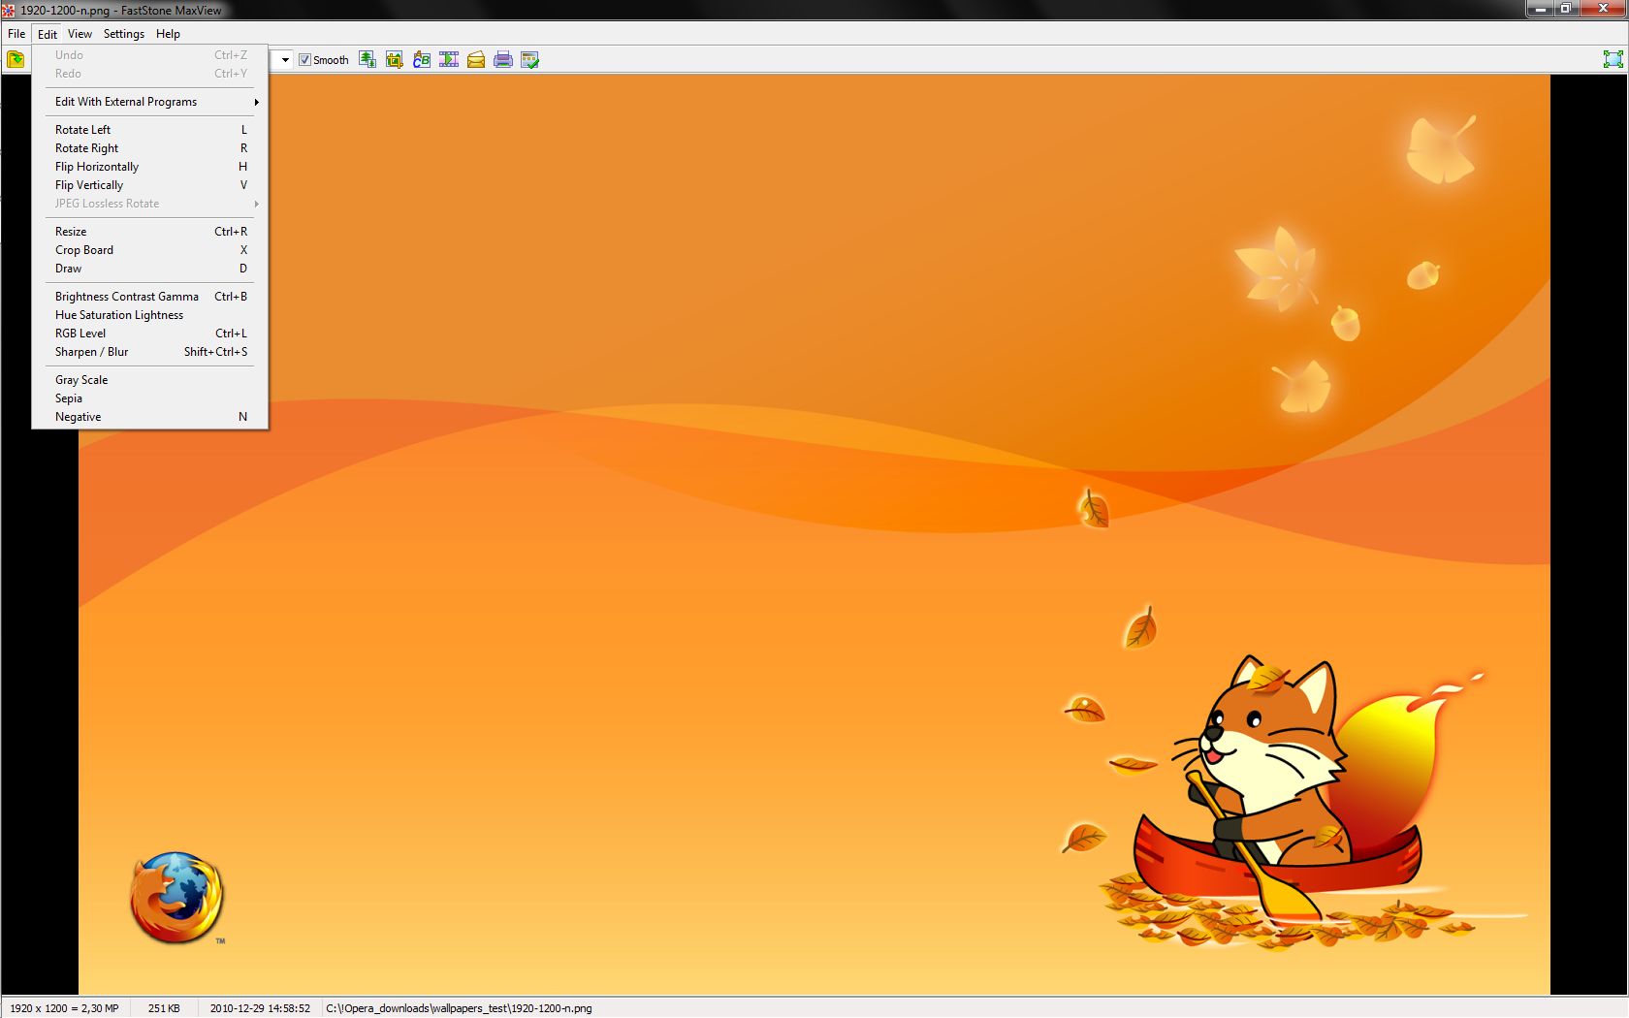Open the View menu

click(80, 34)
